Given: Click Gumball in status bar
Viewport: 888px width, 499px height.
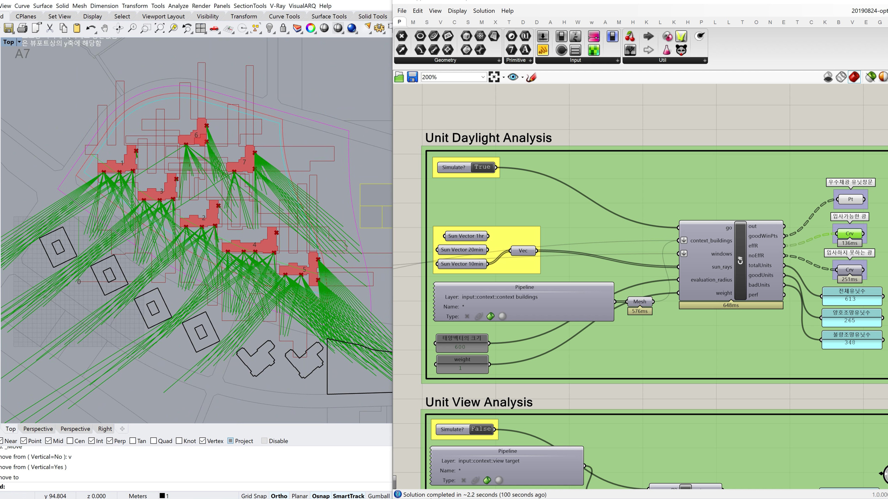Looking at the screenshot, I should tap(379, 496).
